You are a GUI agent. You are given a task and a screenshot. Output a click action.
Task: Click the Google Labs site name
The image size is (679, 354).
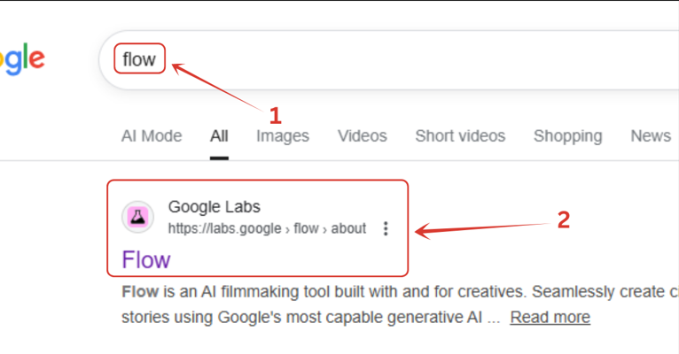[215, 207]
